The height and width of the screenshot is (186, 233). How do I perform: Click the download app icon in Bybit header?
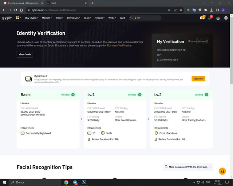(218, 18)
